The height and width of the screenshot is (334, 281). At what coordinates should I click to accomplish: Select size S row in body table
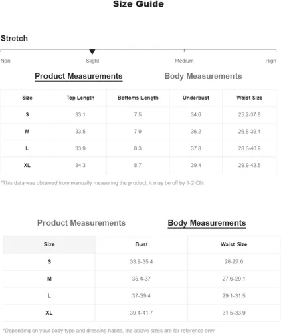click(141, 262)
